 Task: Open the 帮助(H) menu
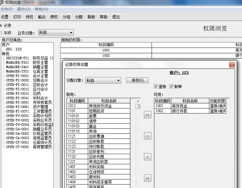[x=41, y=9]
